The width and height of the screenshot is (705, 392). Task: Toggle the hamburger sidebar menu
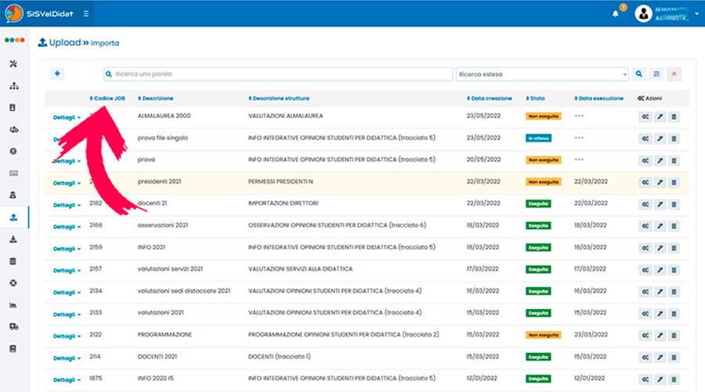(85, 13)
